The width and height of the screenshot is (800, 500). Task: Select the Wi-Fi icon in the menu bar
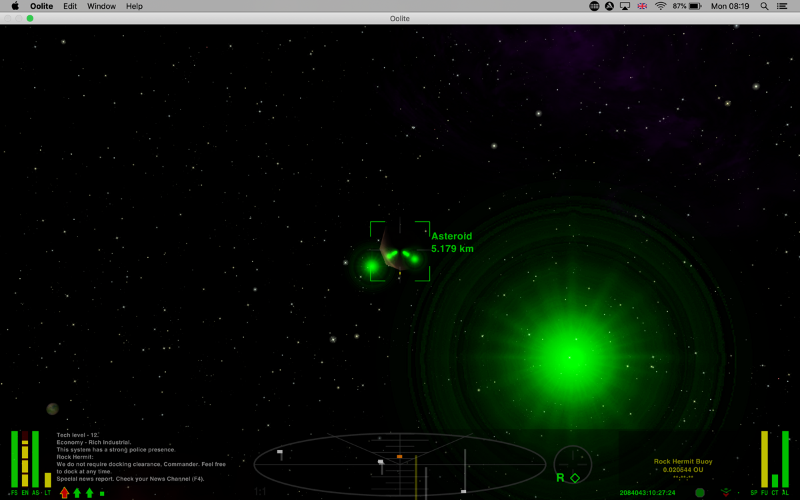click(x=659, y=5)
